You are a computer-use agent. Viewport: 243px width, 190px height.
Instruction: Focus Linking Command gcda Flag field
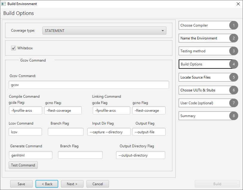111,111
